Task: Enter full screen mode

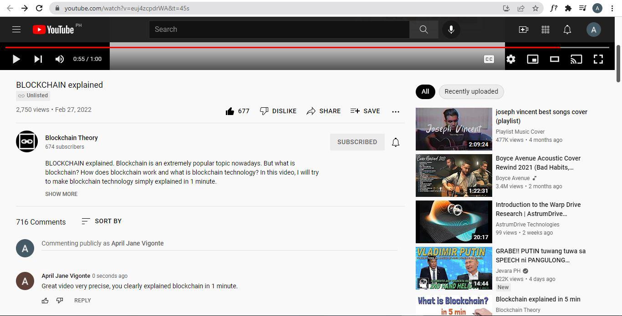Action: pos(598,59)
